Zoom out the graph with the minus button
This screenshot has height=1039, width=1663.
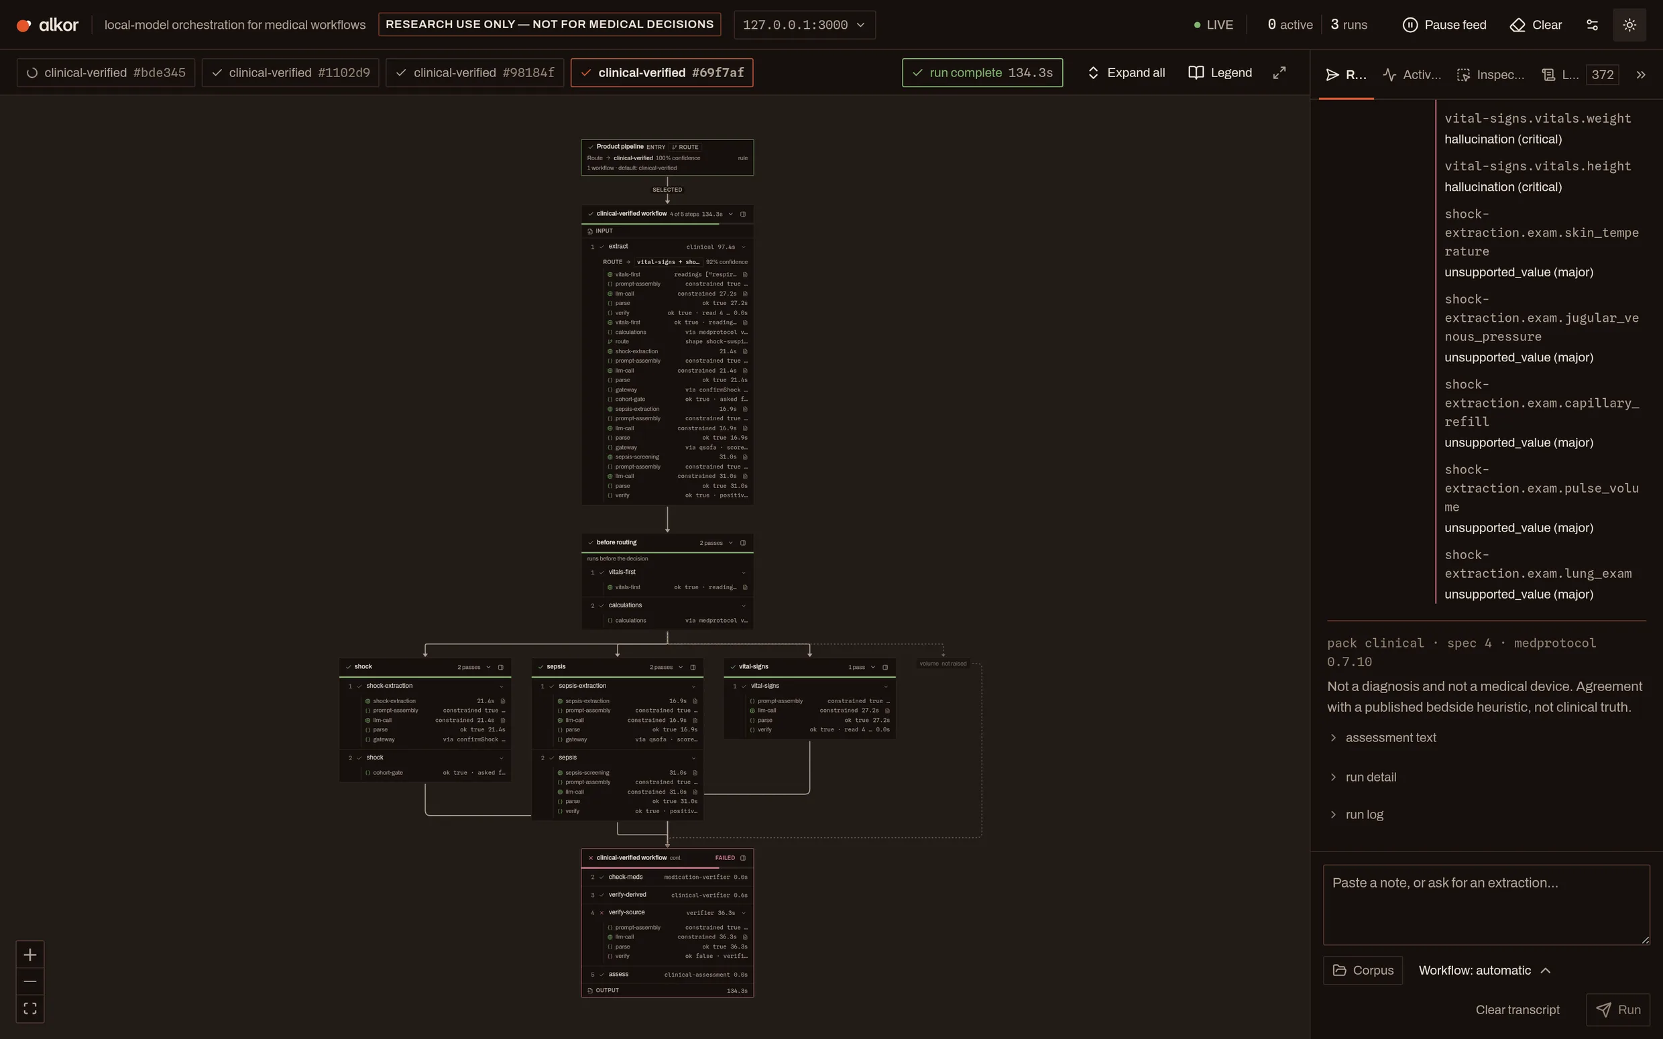(30, 981)
